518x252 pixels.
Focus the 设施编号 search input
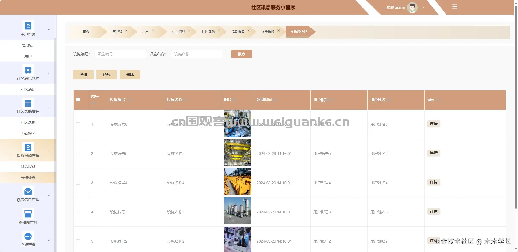pos(121,54)
